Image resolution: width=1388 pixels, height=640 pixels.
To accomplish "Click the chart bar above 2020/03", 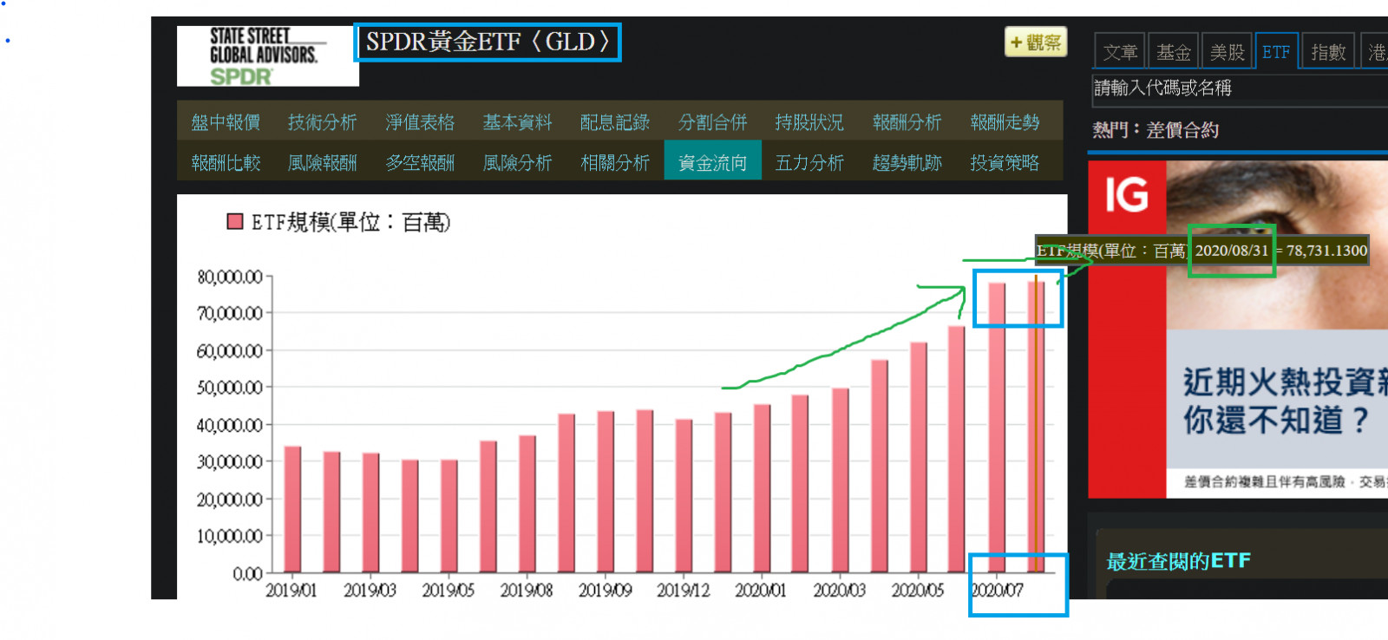I will click(841, 480).
